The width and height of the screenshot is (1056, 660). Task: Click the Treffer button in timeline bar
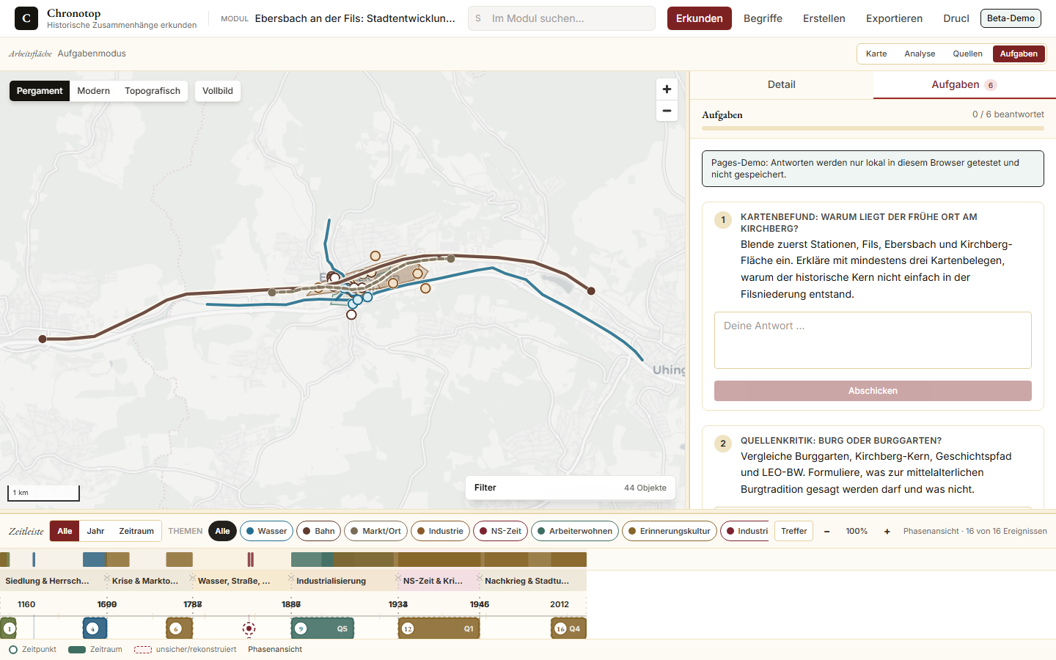pyautogui.click(x=793, y=531)
